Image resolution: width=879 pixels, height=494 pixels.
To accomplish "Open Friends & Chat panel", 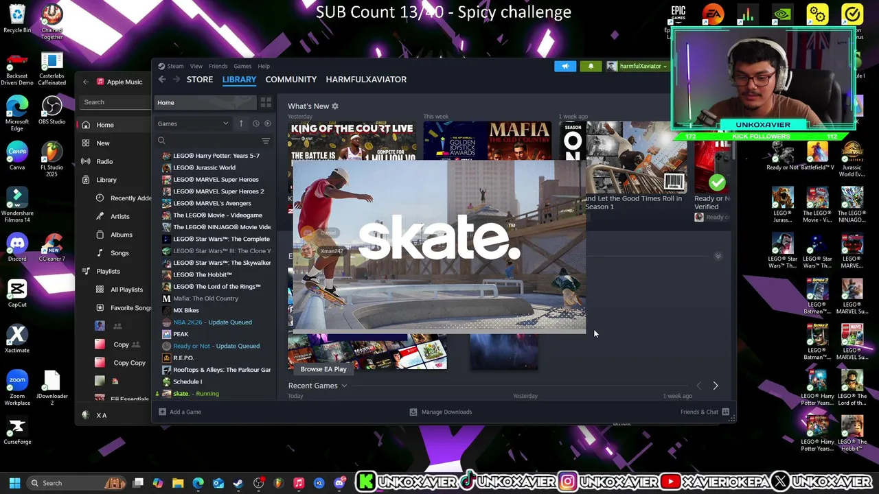I will pyautogui.click(x=705, y=412).
